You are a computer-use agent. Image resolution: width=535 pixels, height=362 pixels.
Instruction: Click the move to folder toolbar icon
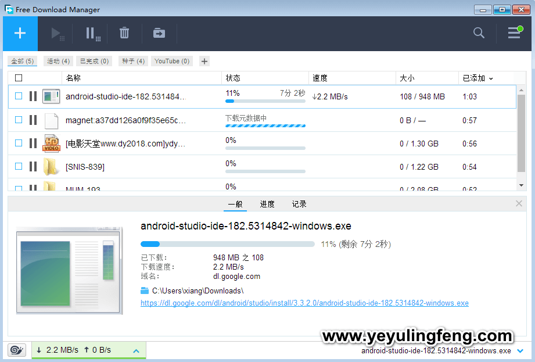[159, 33]
